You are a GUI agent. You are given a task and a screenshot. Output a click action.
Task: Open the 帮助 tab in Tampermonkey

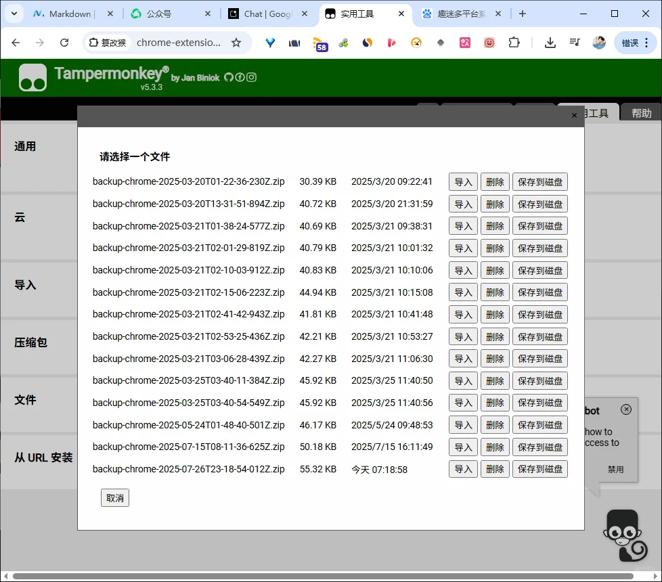pyautogui.click(x=641, y=113)
